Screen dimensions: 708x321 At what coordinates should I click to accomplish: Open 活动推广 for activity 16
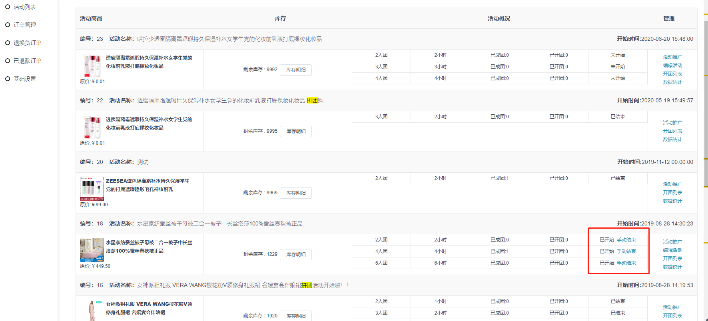tap(672, 307)
